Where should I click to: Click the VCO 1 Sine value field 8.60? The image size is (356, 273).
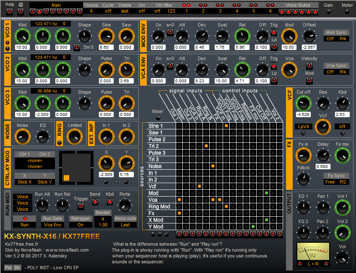pos(106,47)
